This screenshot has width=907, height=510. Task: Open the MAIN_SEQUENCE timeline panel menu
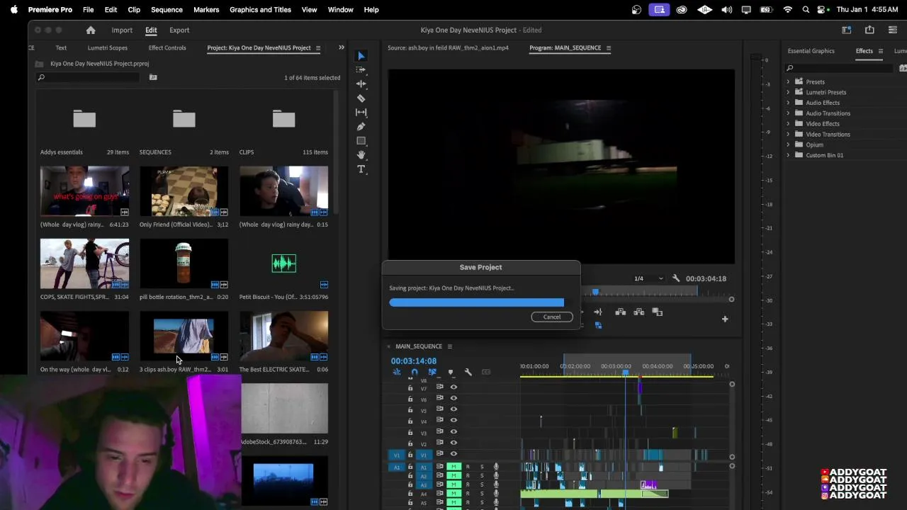449,346
